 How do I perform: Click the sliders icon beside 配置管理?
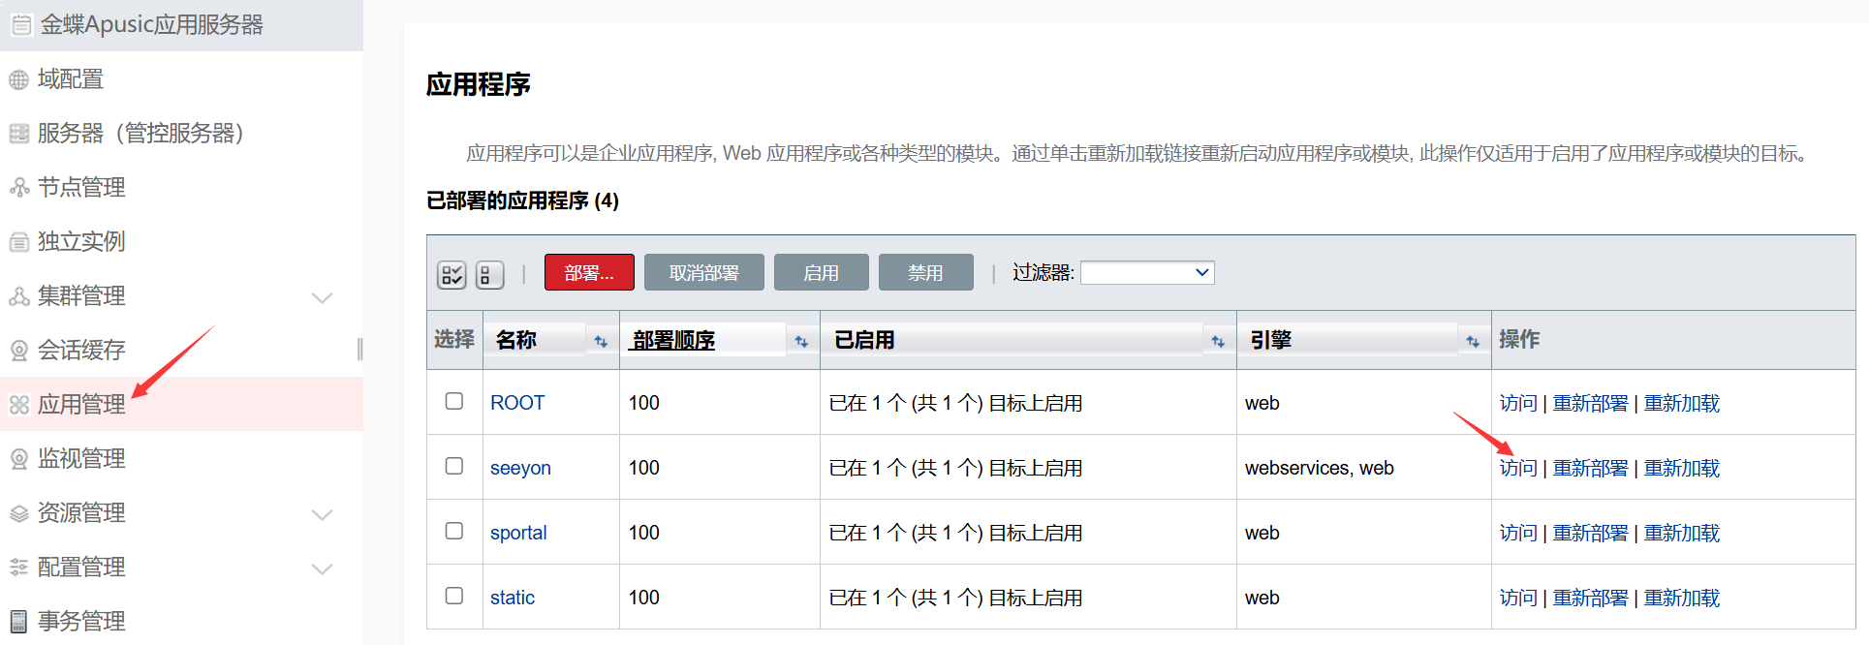pos(18,568)
